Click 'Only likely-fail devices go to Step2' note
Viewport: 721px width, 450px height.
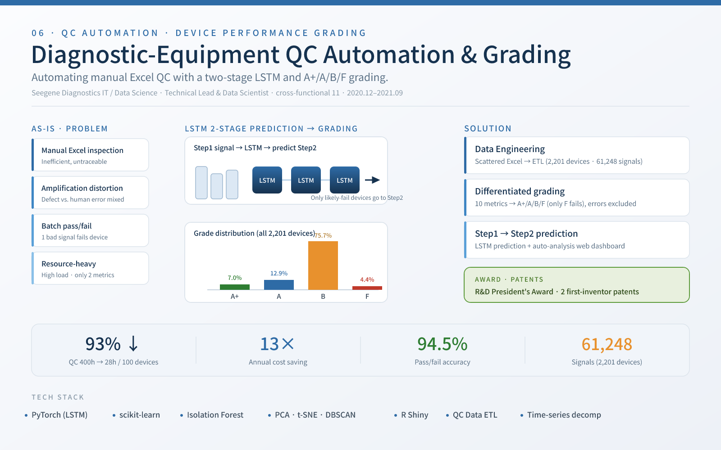pos(357,198)
